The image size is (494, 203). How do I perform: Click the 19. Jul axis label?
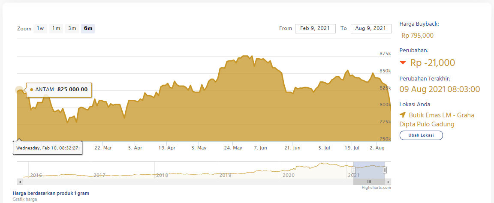[x=352, y=148]
